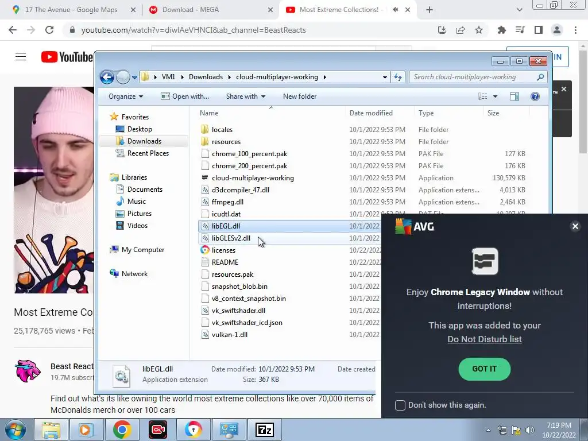Open the Pictures library
The image size is (588, 441).
coord(140,214)
